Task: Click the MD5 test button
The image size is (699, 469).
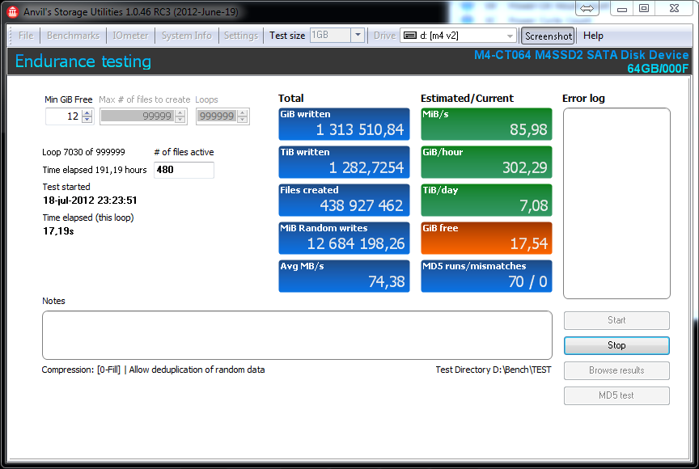Action: coord(616,395)
